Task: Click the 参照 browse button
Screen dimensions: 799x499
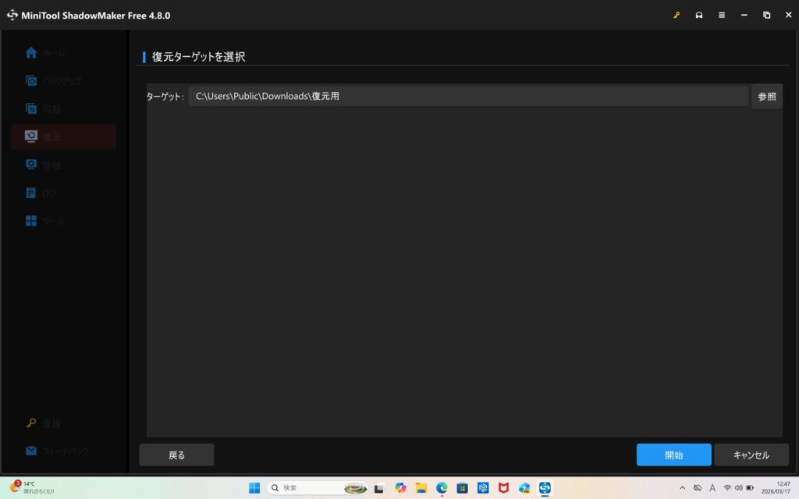Action: click(766, 97)
